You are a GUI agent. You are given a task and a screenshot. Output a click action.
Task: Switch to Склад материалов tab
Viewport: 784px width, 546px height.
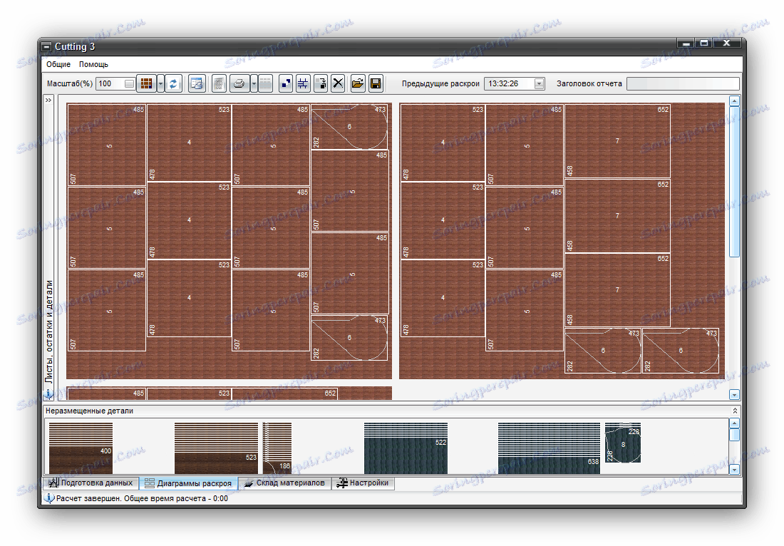coord(284,483)
